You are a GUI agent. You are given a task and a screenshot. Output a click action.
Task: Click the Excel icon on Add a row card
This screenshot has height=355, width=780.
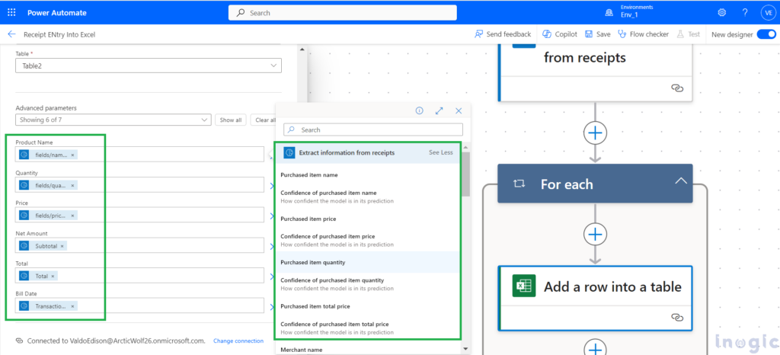point(524,286)
